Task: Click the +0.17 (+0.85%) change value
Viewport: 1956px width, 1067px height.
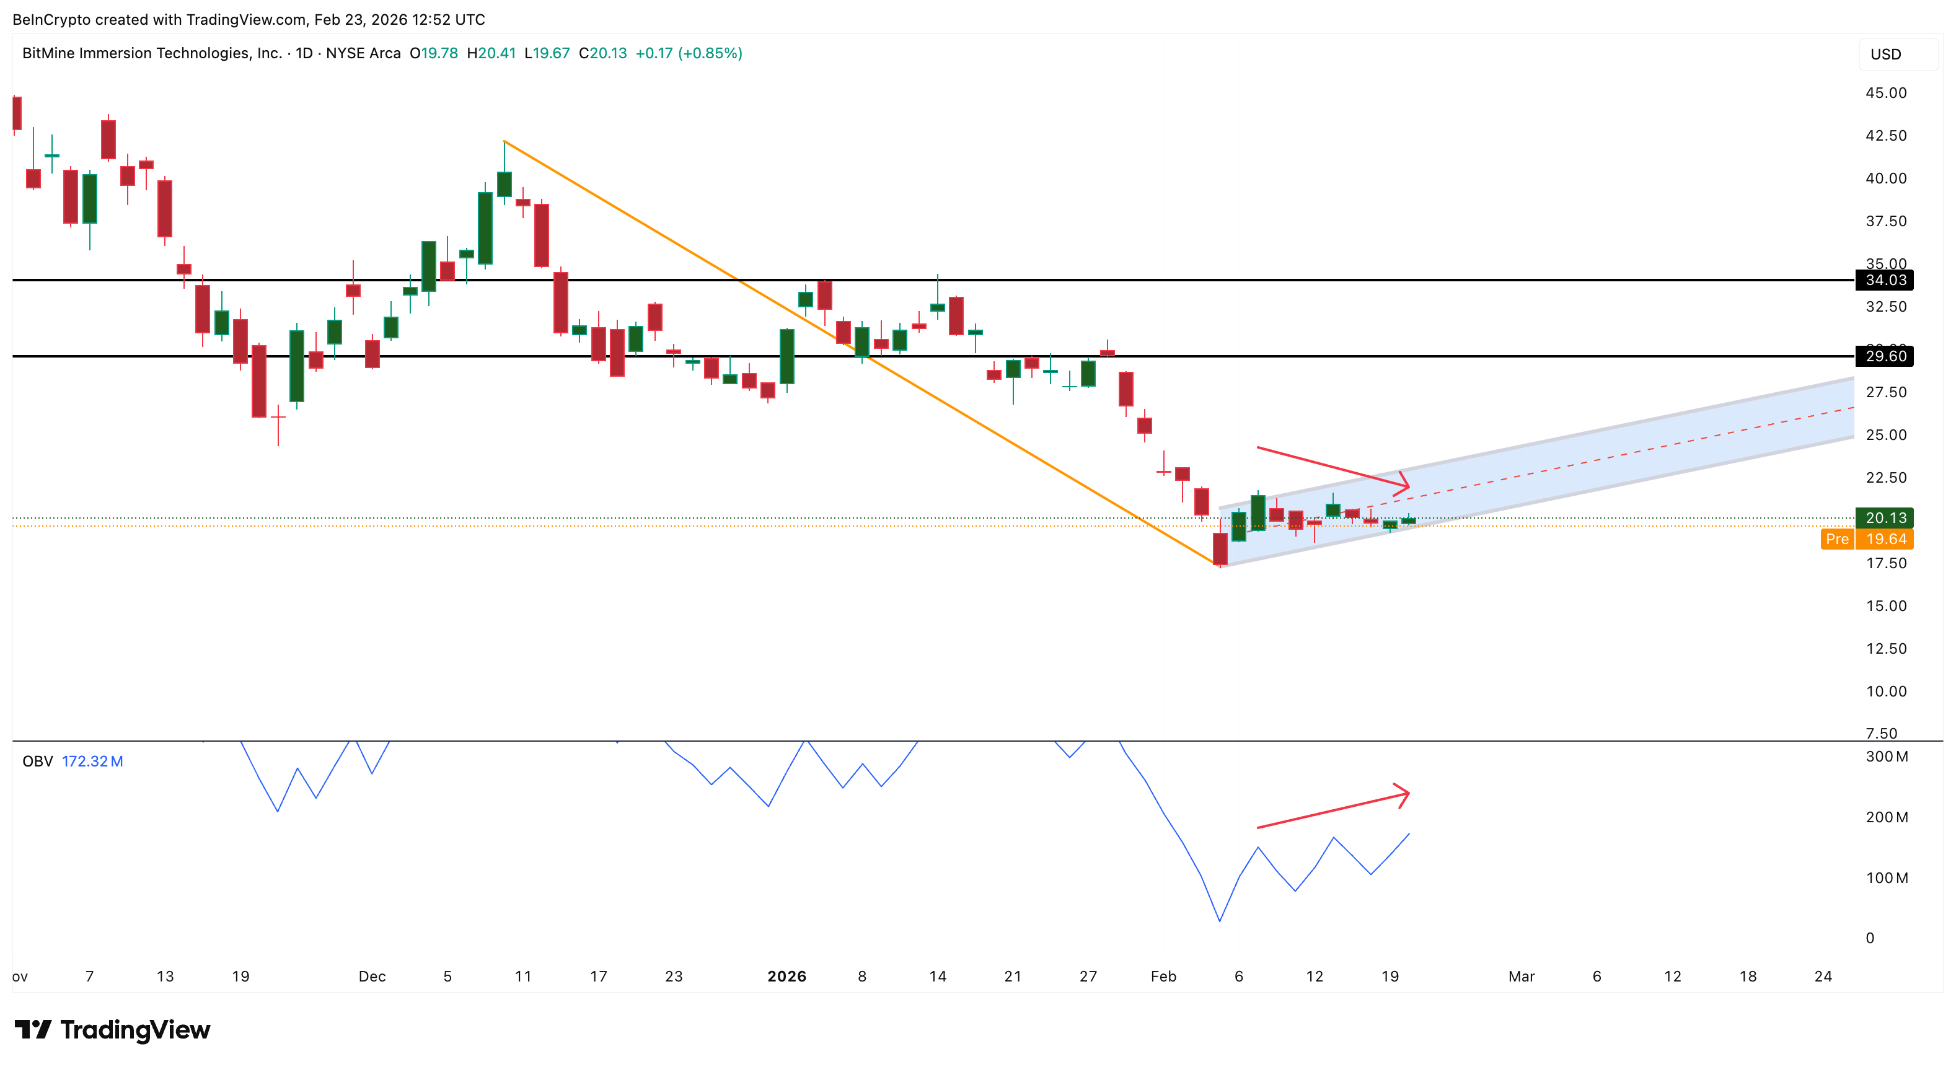Action: pyautogui.click(x=688, y=53)
